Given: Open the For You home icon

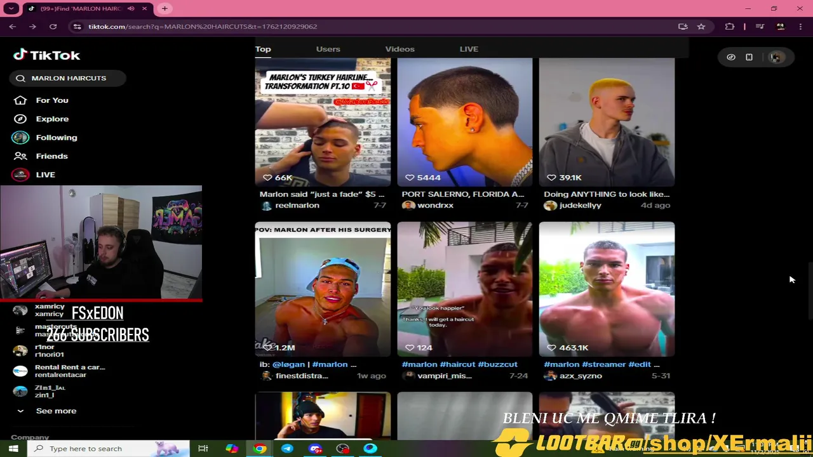Looking at the screenshot, I should (20, 100).
